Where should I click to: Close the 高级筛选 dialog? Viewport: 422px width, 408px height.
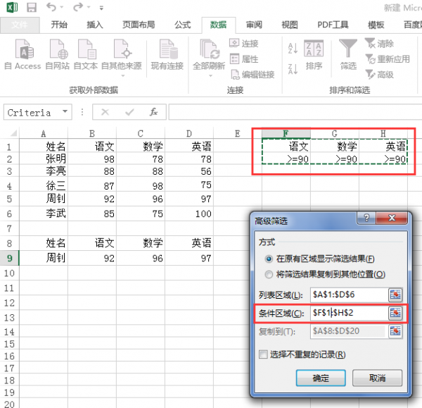392,218
